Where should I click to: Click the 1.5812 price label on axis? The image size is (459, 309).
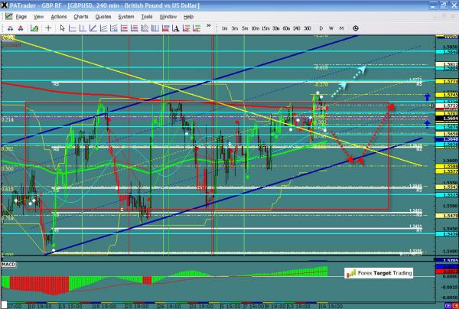(447, 64)
